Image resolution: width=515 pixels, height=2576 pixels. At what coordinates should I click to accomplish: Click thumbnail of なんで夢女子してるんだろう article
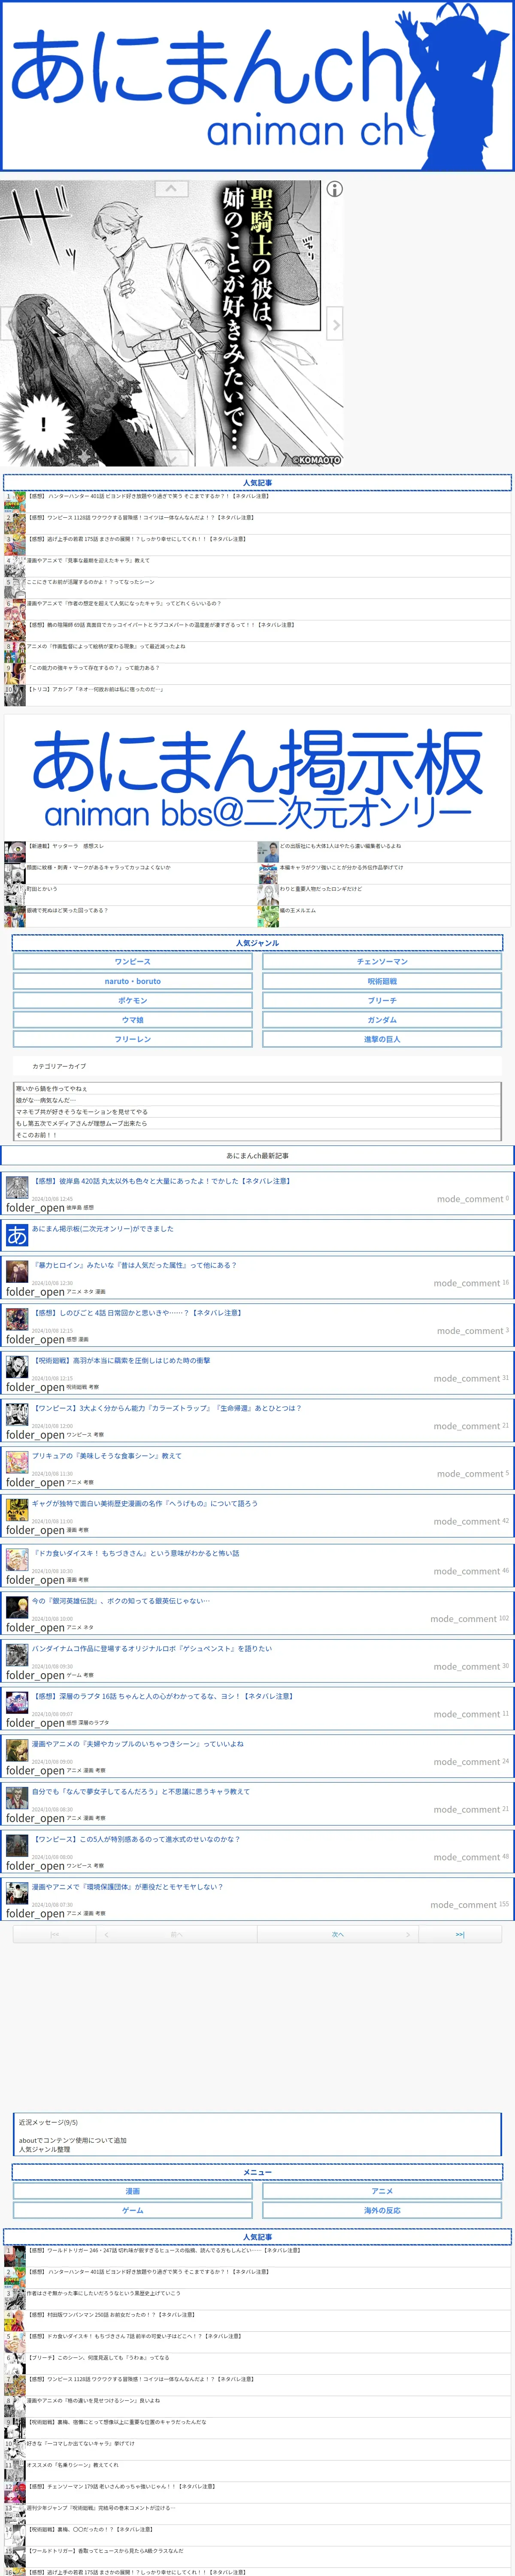coord(17,1799)
